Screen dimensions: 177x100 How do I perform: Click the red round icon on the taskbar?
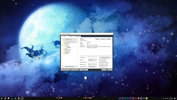coord(9,98)
